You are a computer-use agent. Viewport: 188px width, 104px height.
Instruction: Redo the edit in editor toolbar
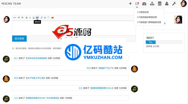pos(23,18)
